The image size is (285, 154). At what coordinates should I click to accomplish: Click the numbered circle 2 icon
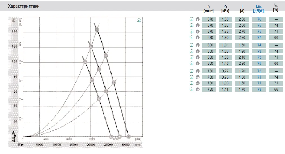(x=198, y=25)
